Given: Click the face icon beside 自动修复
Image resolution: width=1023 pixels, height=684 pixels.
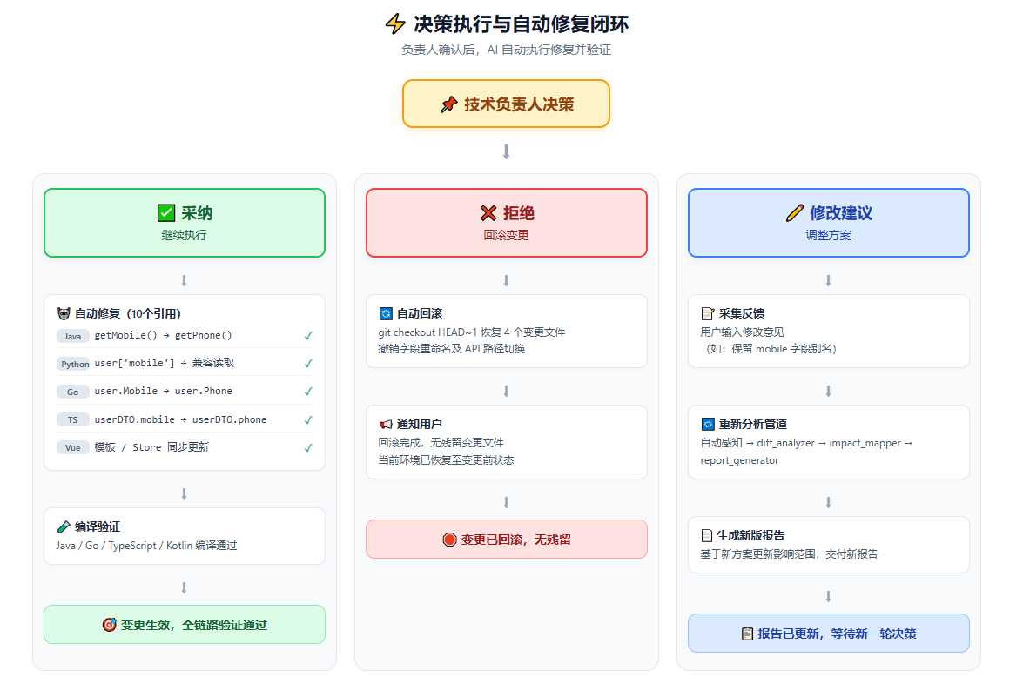Looking at the screenshot, I should pos(64,313).
